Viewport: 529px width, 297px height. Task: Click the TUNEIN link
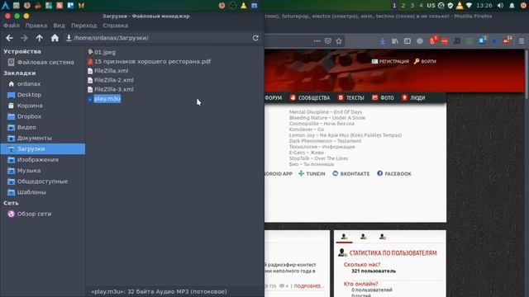(x=312, y=174)
